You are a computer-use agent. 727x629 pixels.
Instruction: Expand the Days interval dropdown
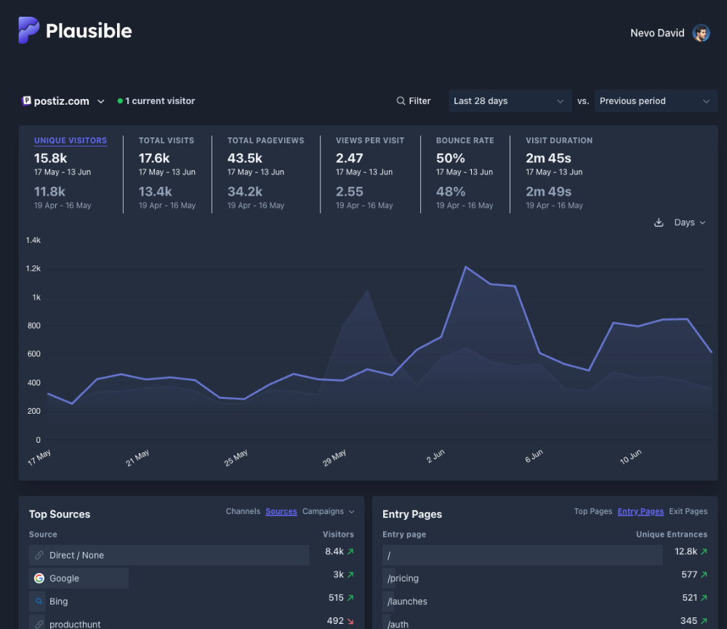tap(689, 223)
